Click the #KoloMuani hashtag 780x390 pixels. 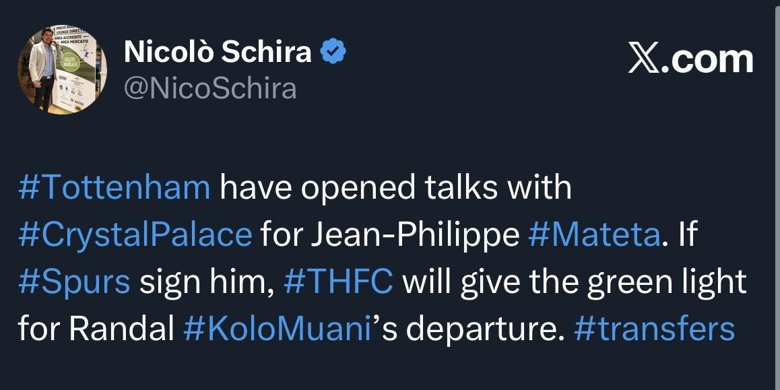pyautogui.click(x=277, y=329)
